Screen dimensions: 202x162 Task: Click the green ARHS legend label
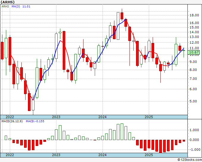point(5,7)
